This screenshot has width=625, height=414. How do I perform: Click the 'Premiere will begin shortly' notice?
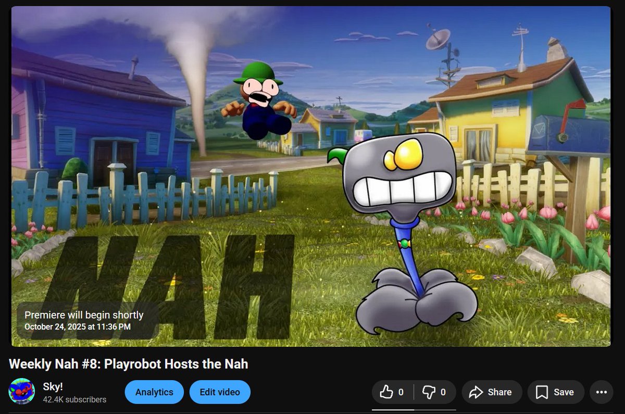click(84, 315)
